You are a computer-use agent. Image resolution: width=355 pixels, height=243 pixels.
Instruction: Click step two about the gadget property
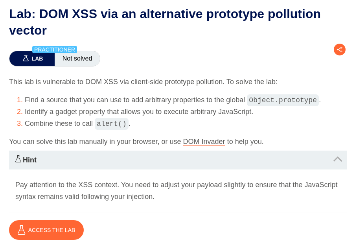pos(139,112)
